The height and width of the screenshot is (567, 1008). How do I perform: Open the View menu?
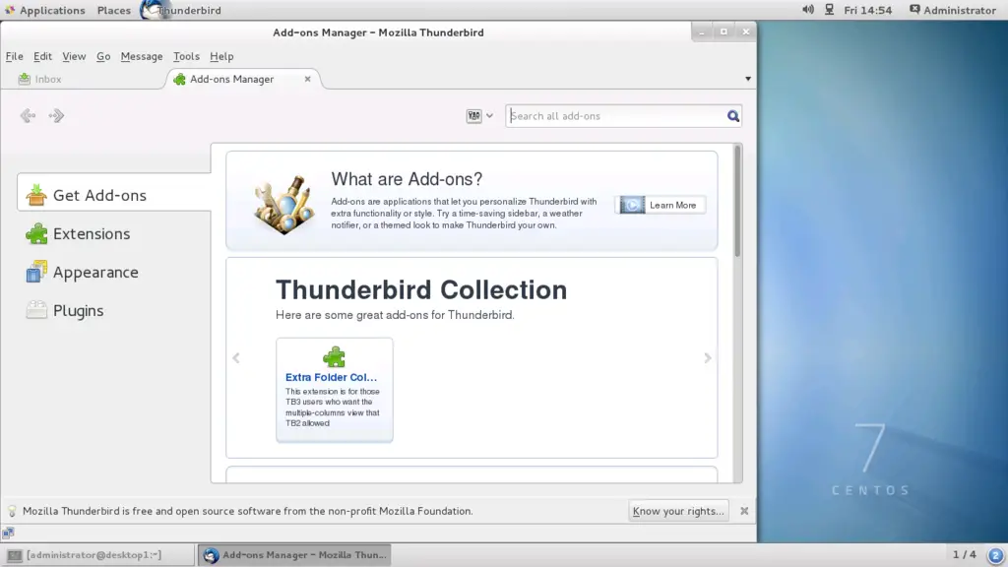[74, 56]
